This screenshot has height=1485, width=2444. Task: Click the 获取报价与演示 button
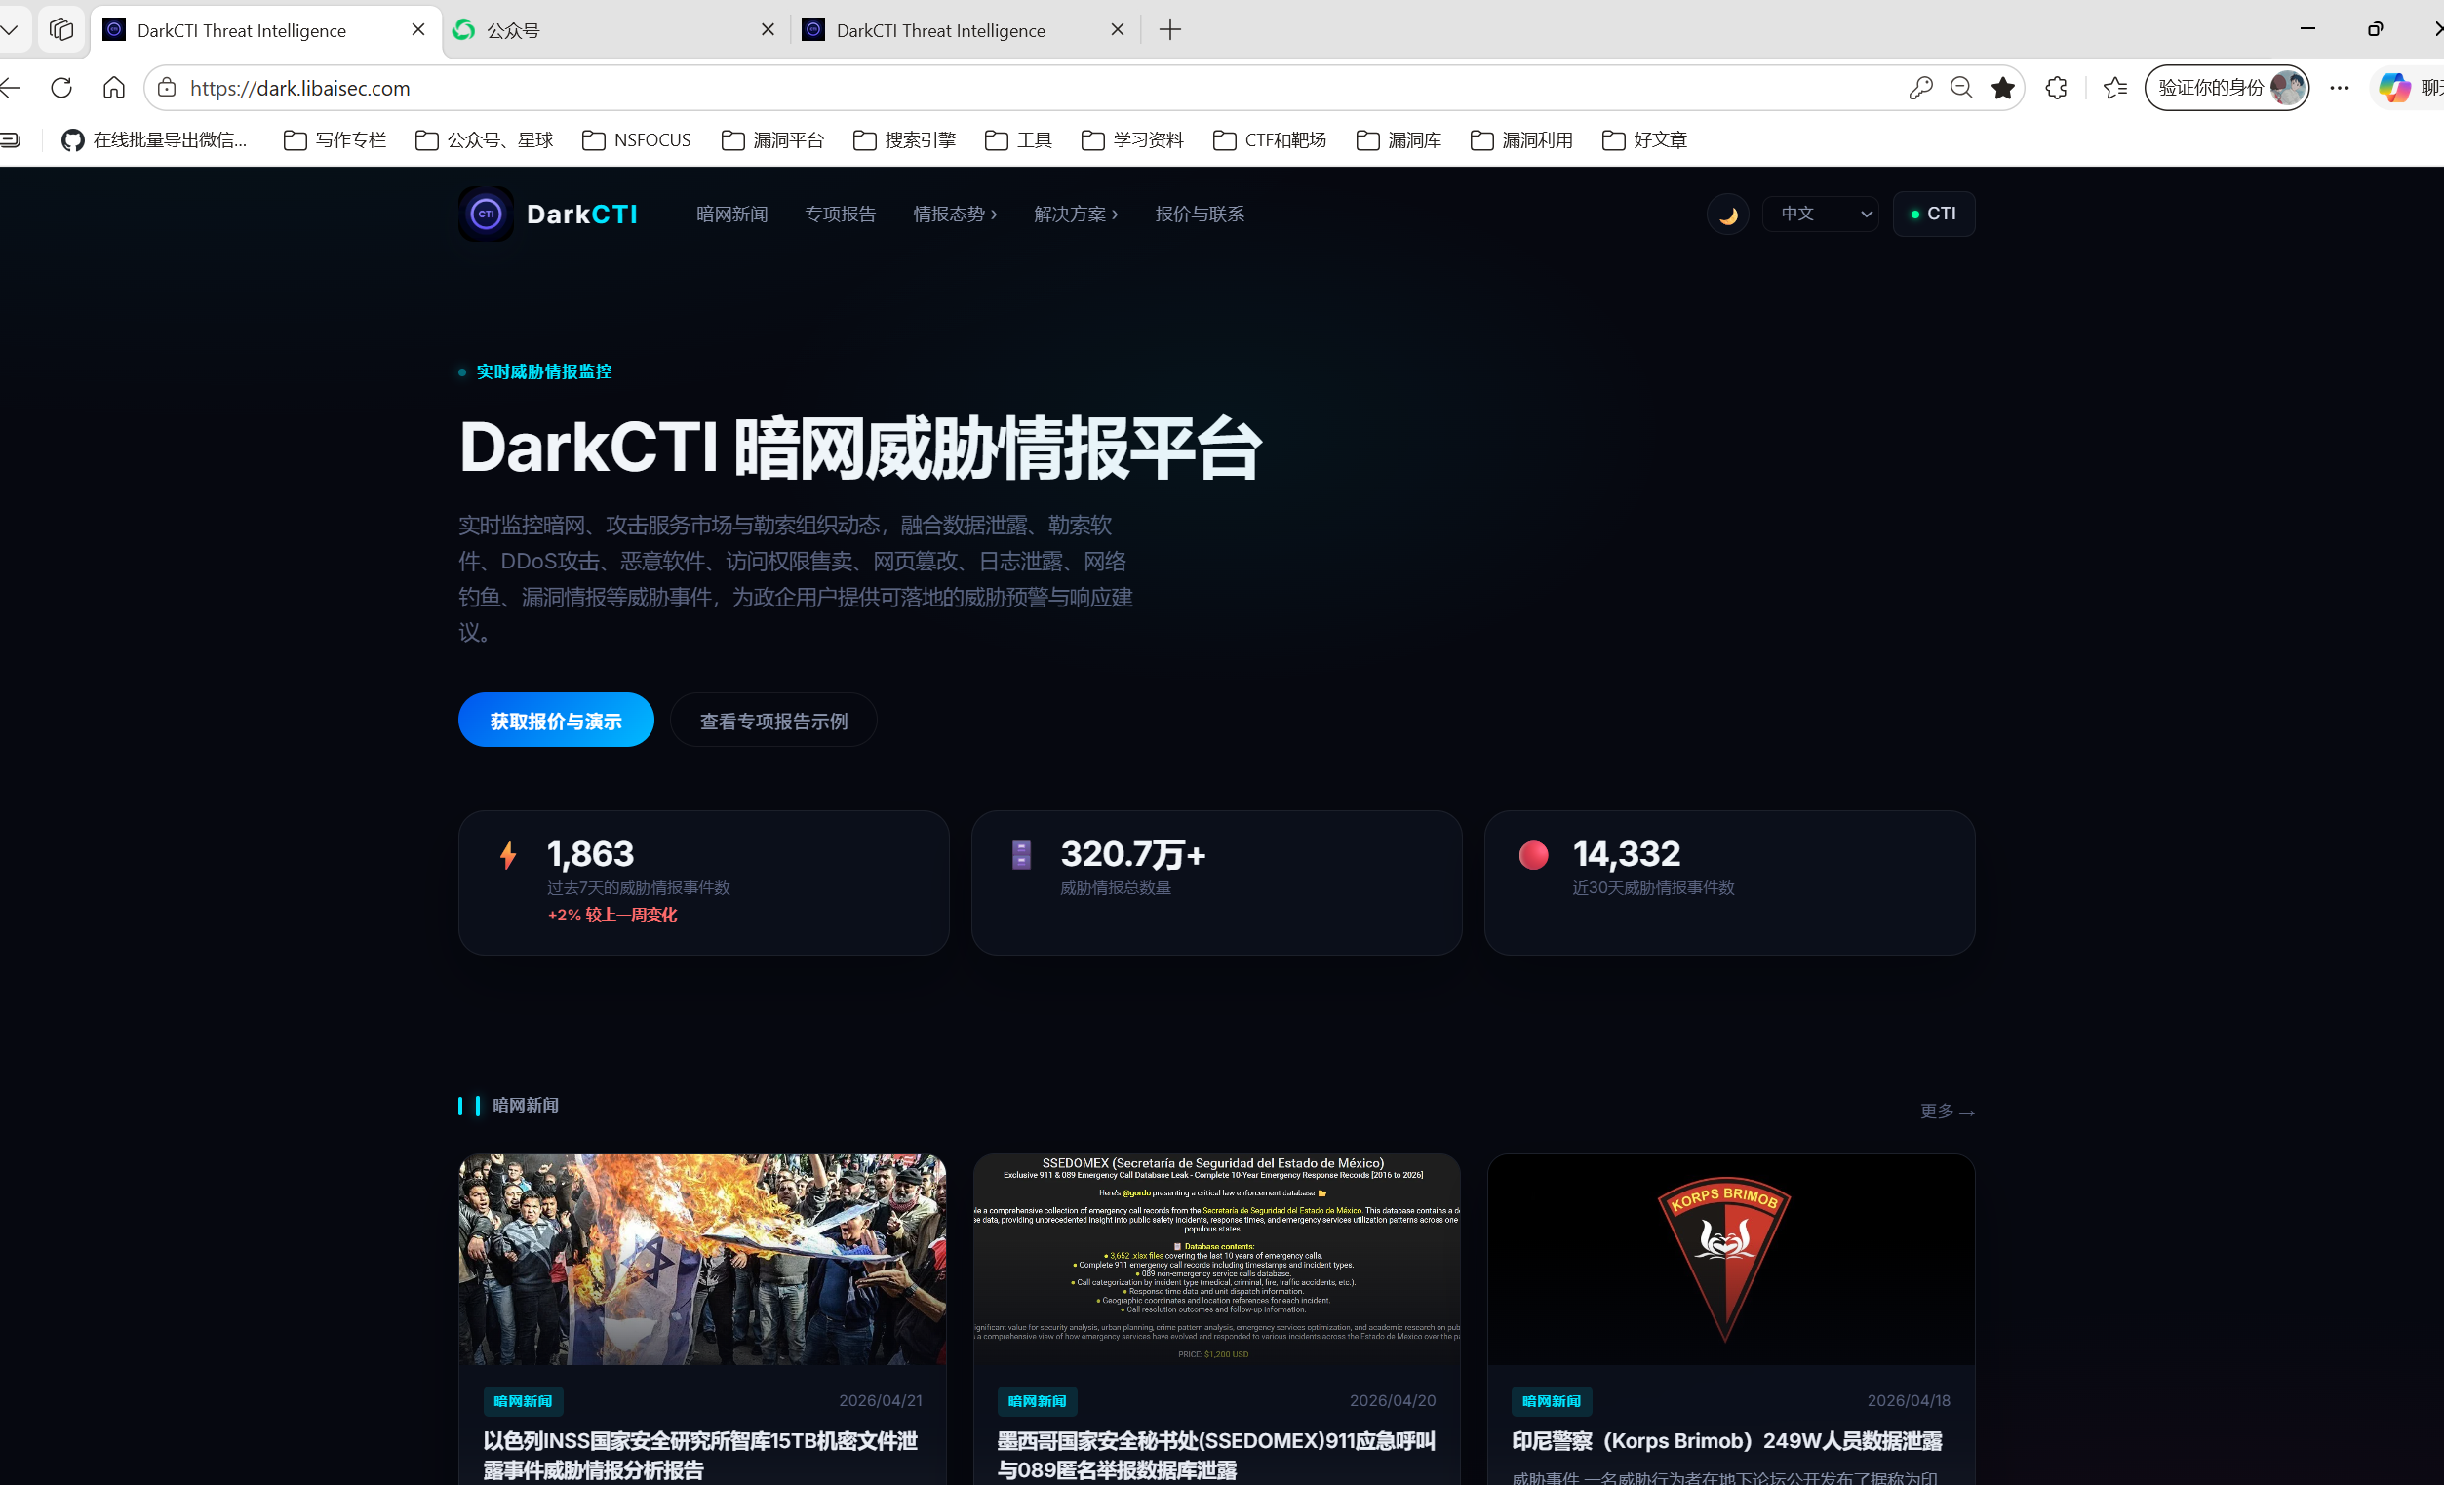pos(556,721)
